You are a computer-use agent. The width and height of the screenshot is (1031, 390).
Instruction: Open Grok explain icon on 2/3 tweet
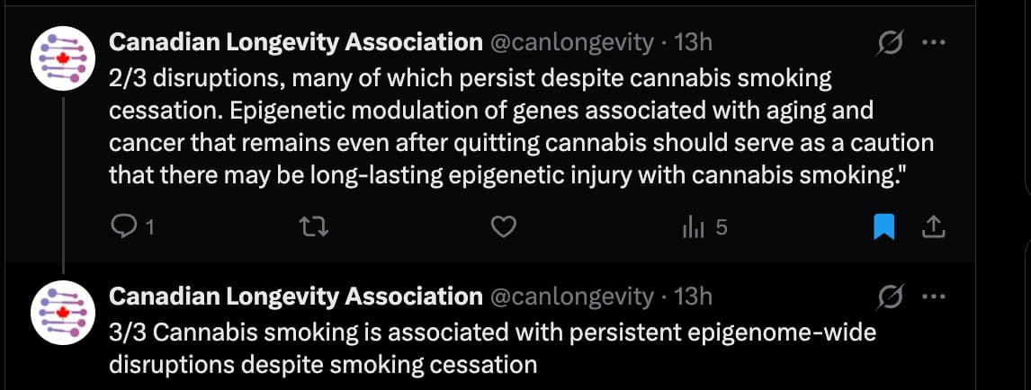point(891,43)
